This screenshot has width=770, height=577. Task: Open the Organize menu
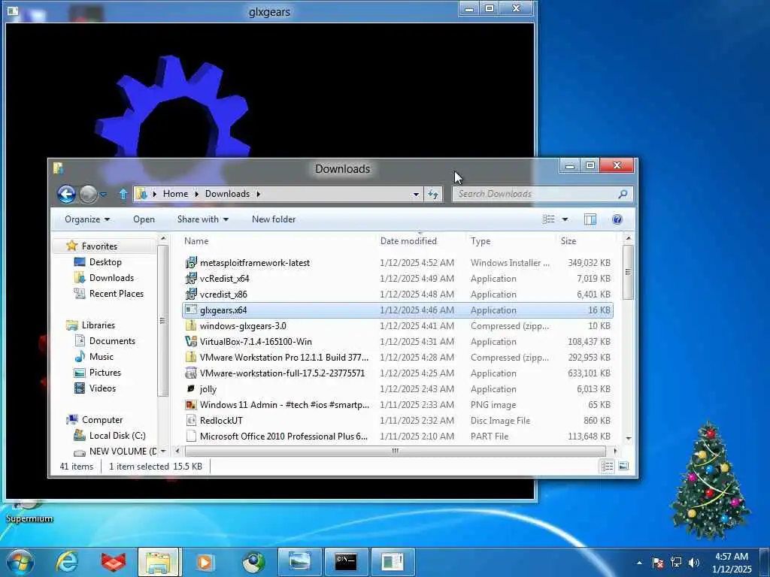pyautogui.click(x=87, y=219)
